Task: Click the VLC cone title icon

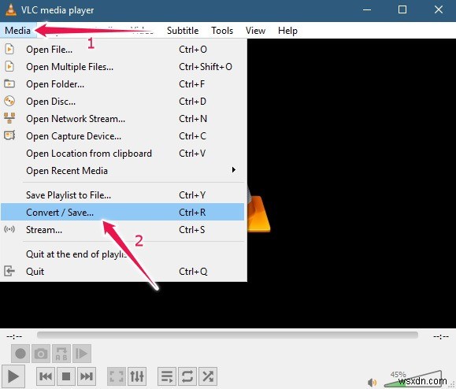Action: [11, 9]
